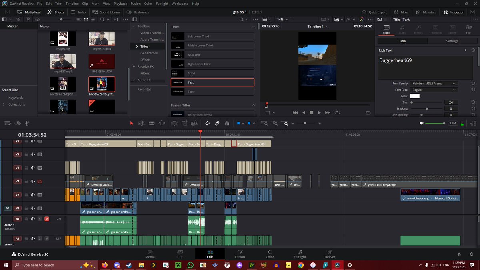The width and height of the screenshot is (480, 270).
Task: Open the Marker color dropdown arrow
Action: 253,124
